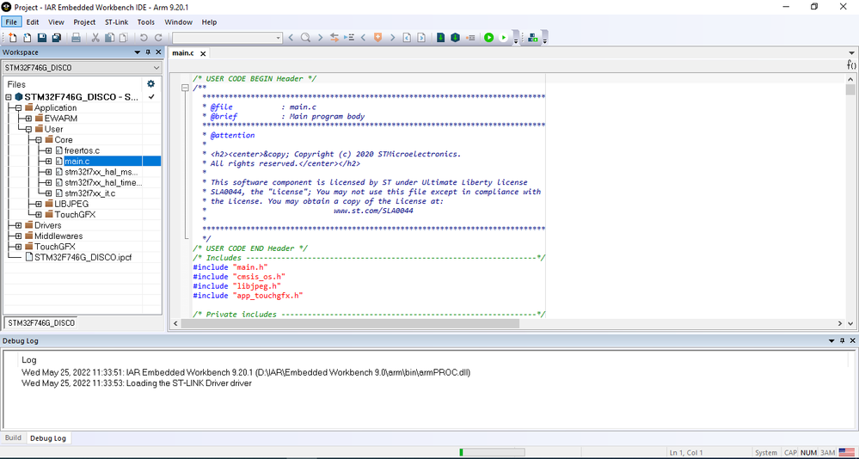Click the Save All toolbar icon
Screen dimensions: 859x459
(57, 37)
